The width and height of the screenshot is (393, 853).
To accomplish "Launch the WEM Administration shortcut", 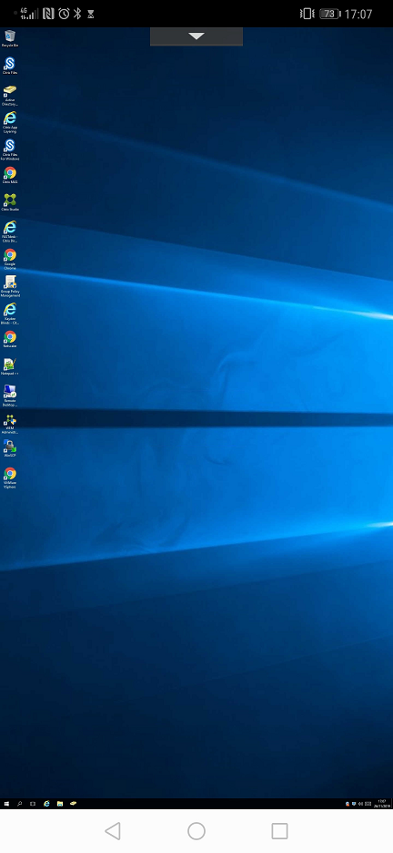I will coord(10,423).
